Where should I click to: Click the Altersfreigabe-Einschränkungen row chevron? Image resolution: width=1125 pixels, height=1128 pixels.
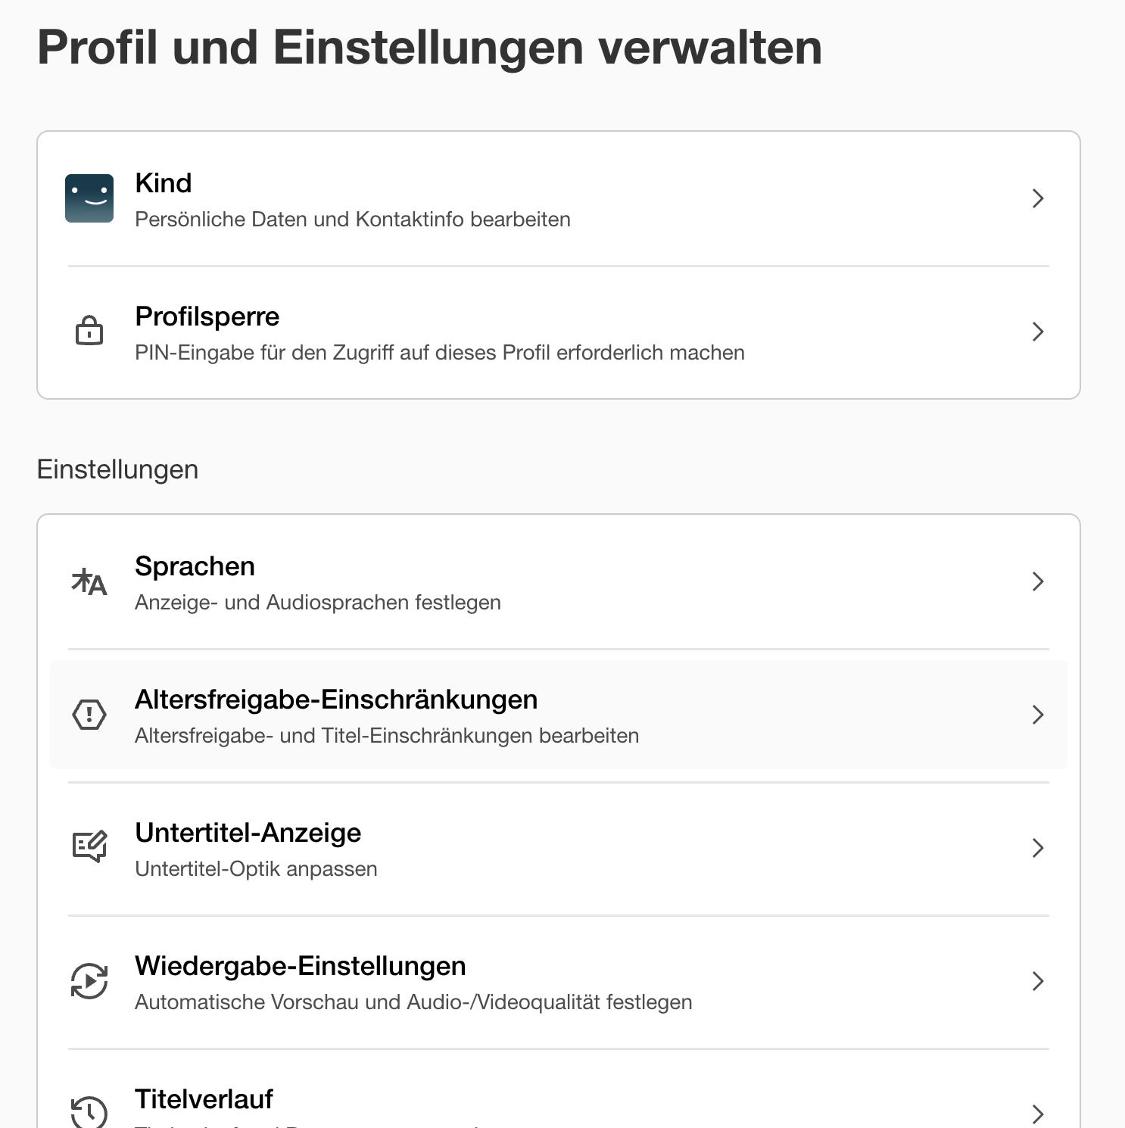[x=1038, y=715]
